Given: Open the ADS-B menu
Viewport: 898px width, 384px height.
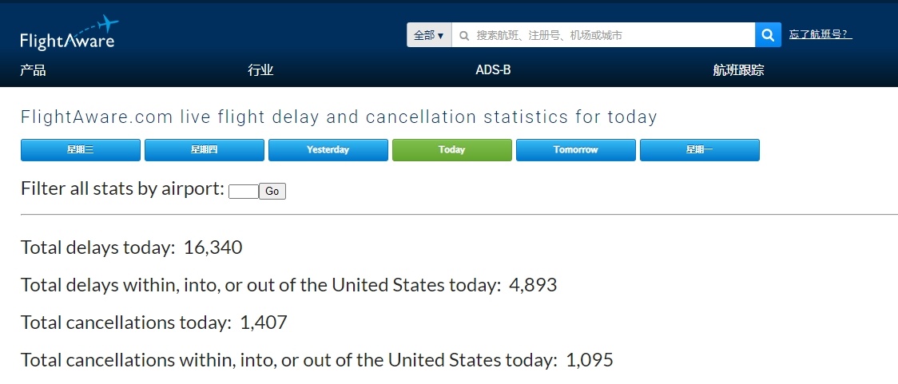Looking at the screenshot, I should 493,70.
